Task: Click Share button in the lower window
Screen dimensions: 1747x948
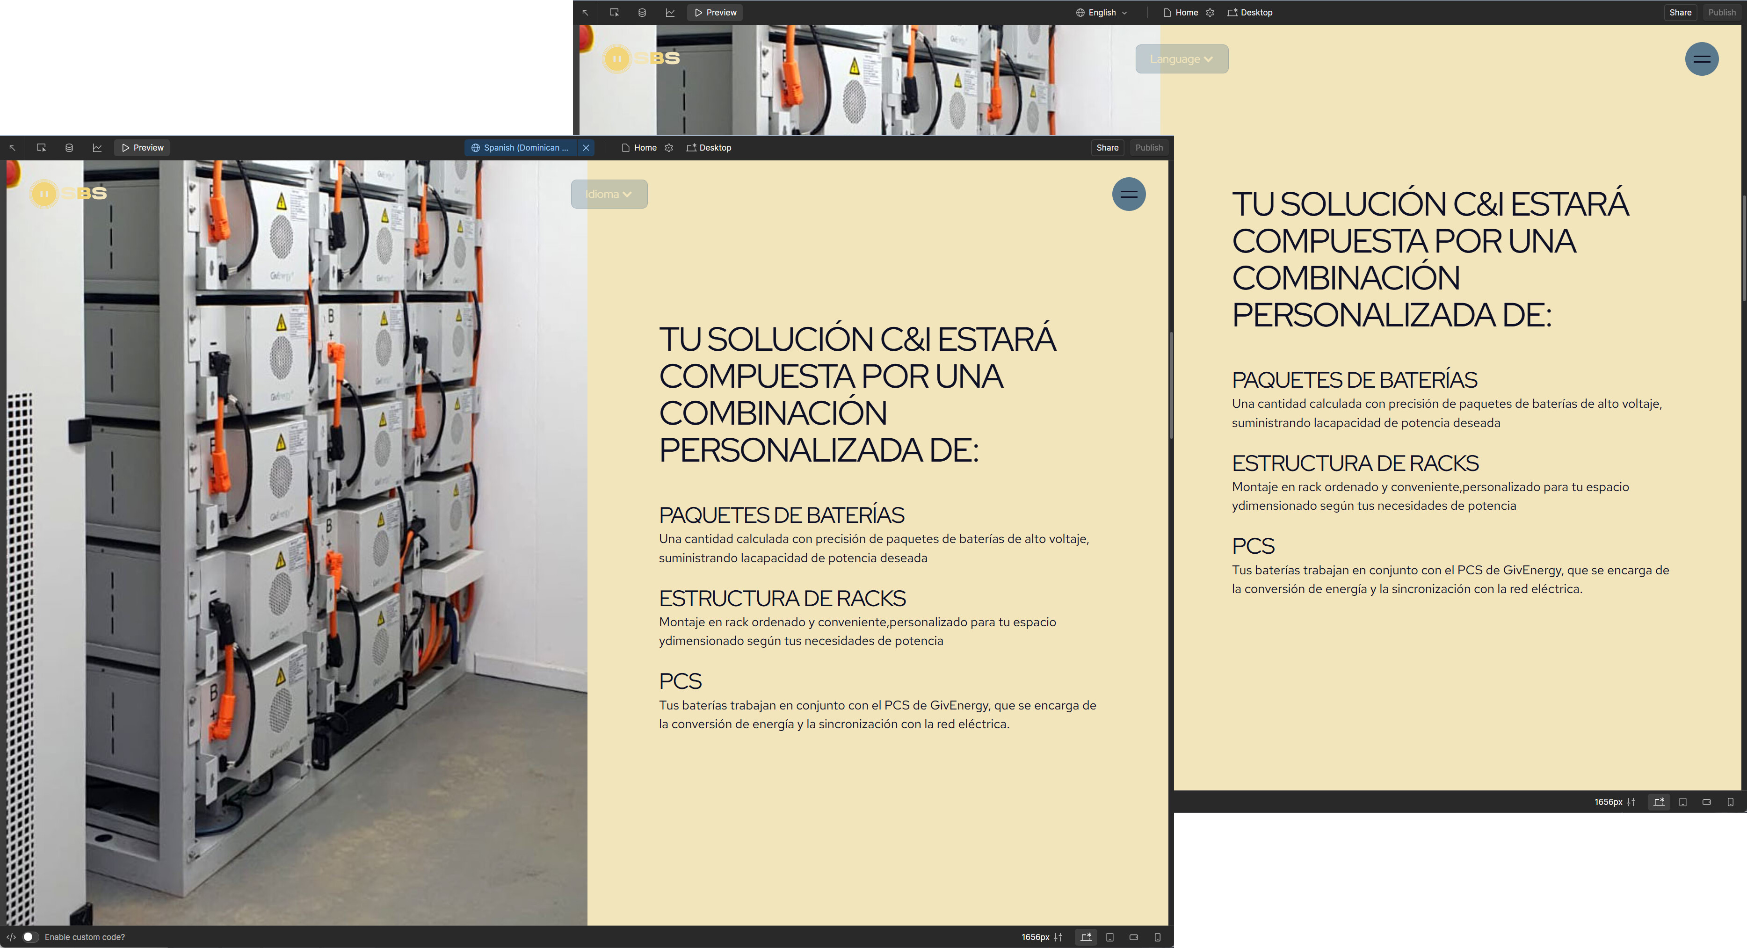Action: click(x=1107, y=148)
